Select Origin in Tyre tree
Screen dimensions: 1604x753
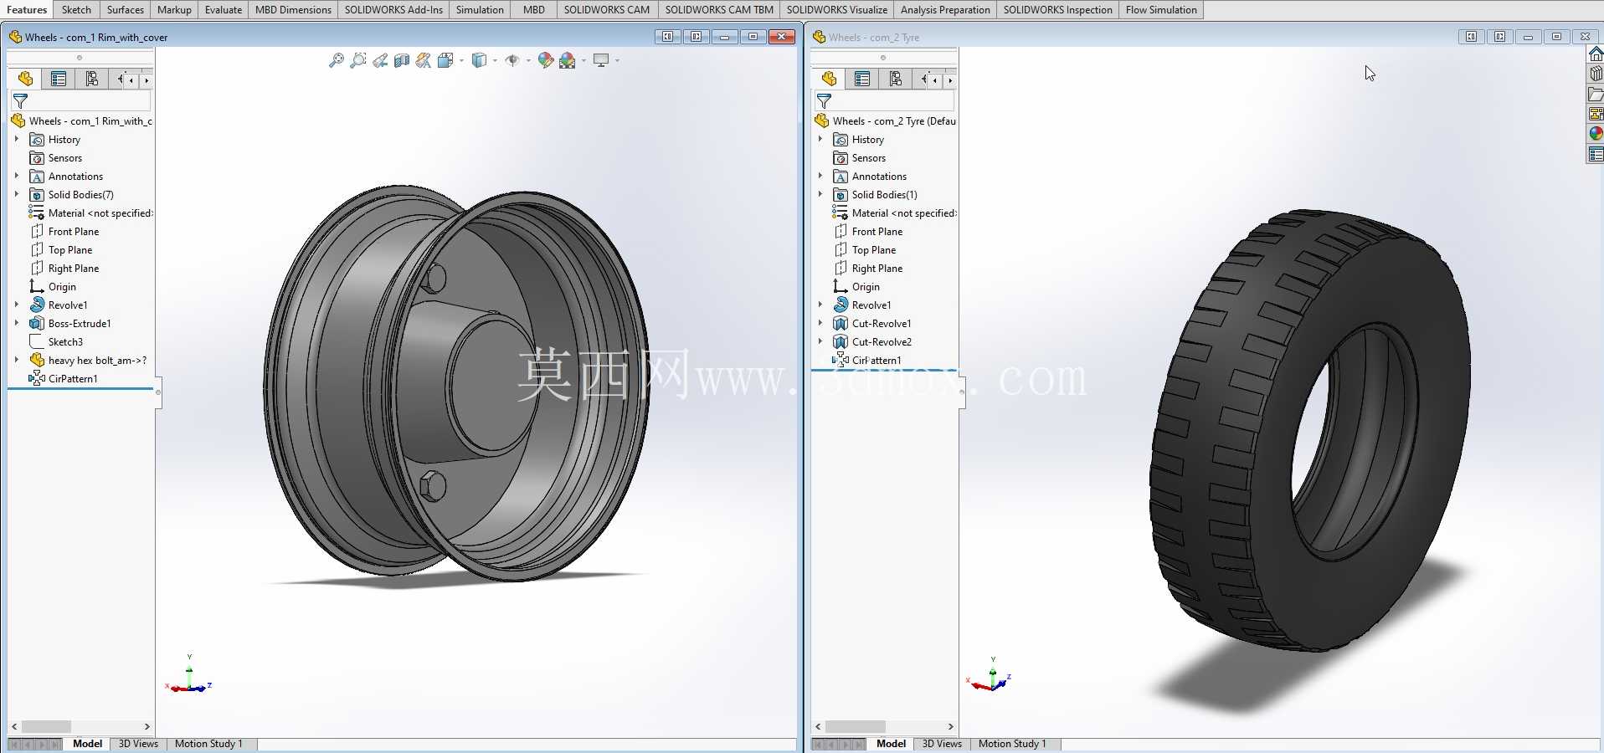coord(866,287)
